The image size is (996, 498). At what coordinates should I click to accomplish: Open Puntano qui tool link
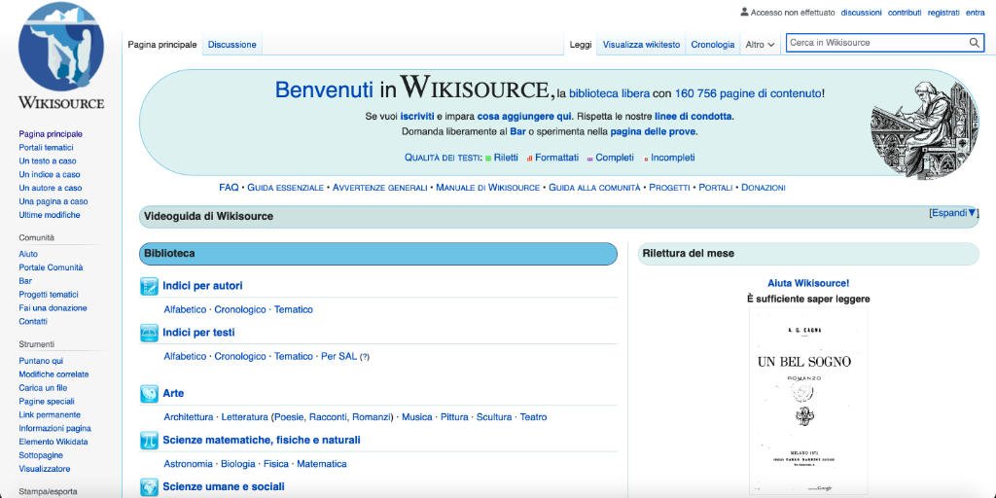41,361
